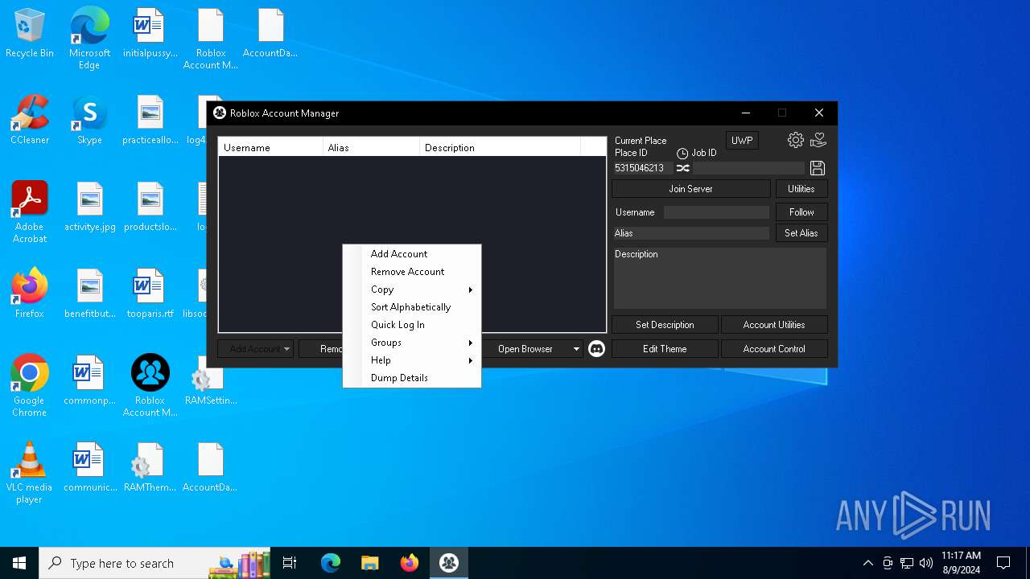Viewport: 1030px width, 579px height.
Task: Click the Alias column header
Action: coord(371,148)
